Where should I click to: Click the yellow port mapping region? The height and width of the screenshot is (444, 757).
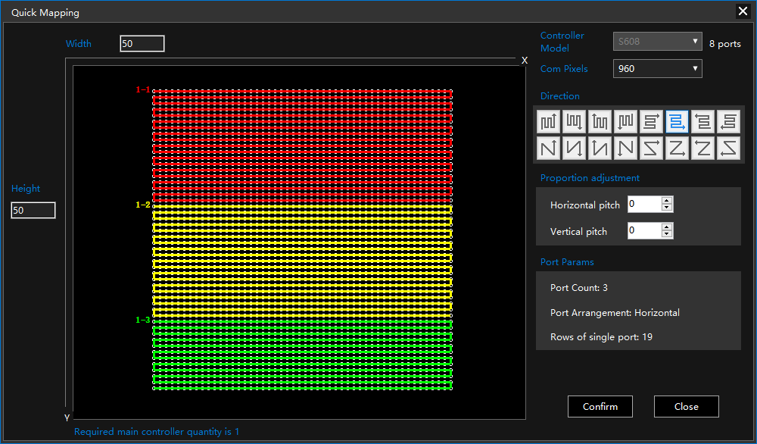302,261
